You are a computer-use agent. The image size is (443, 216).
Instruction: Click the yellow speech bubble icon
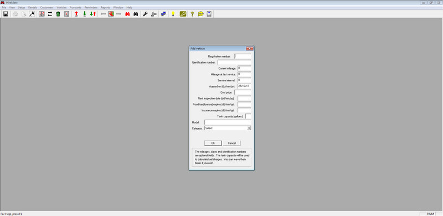[200, 14]
